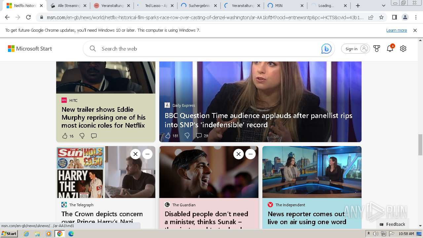Reload the page
This screenshot has height=238, width=423.
28,17
